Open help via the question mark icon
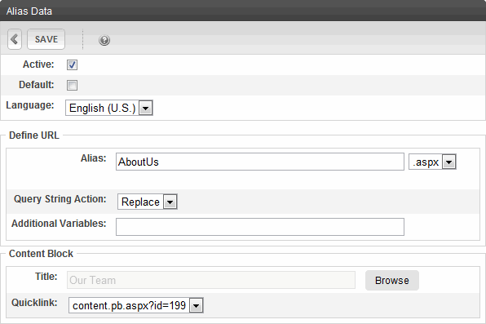This screenshot has width=486, height=324. (104, 40)
